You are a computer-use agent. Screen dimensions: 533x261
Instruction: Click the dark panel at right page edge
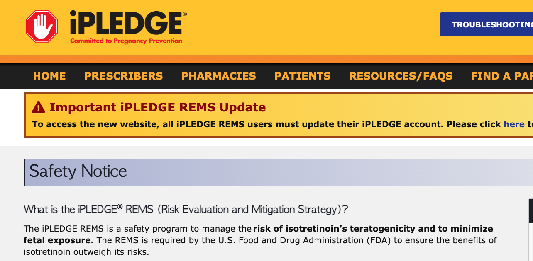[x=531, y=211]
